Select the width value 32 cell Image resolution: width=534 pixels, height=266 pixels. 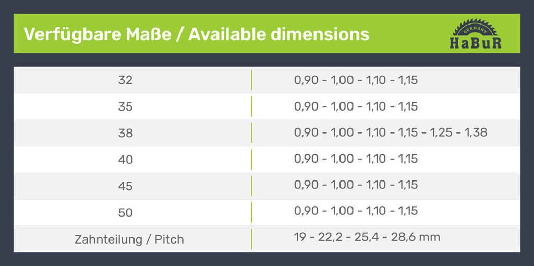pyautogui.click(x=125, y=80)
